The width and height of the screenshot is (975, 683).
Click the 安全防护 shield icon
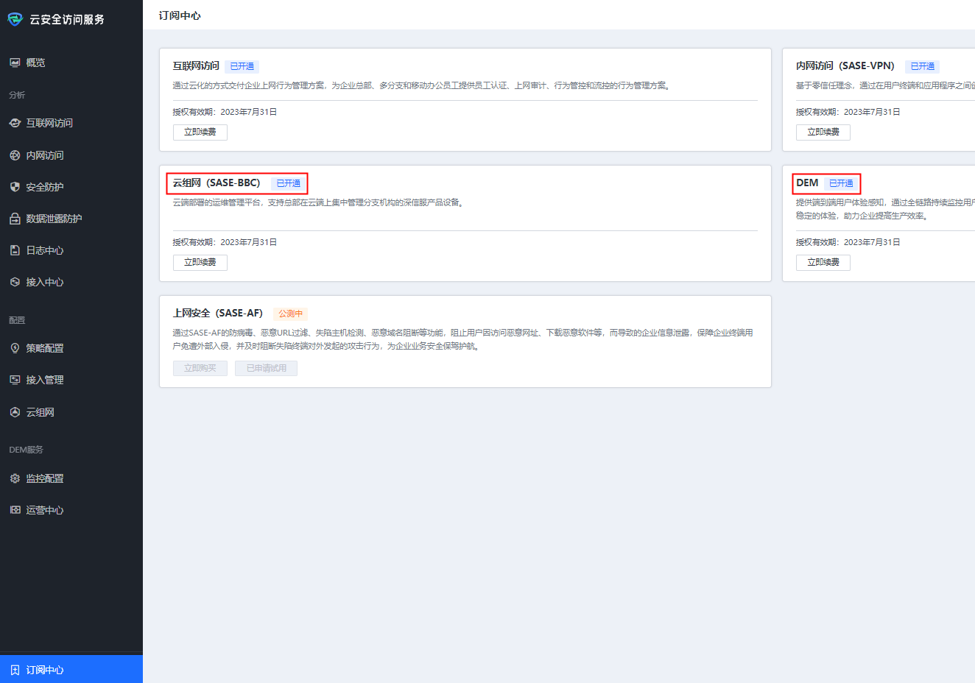pos(14,186)
